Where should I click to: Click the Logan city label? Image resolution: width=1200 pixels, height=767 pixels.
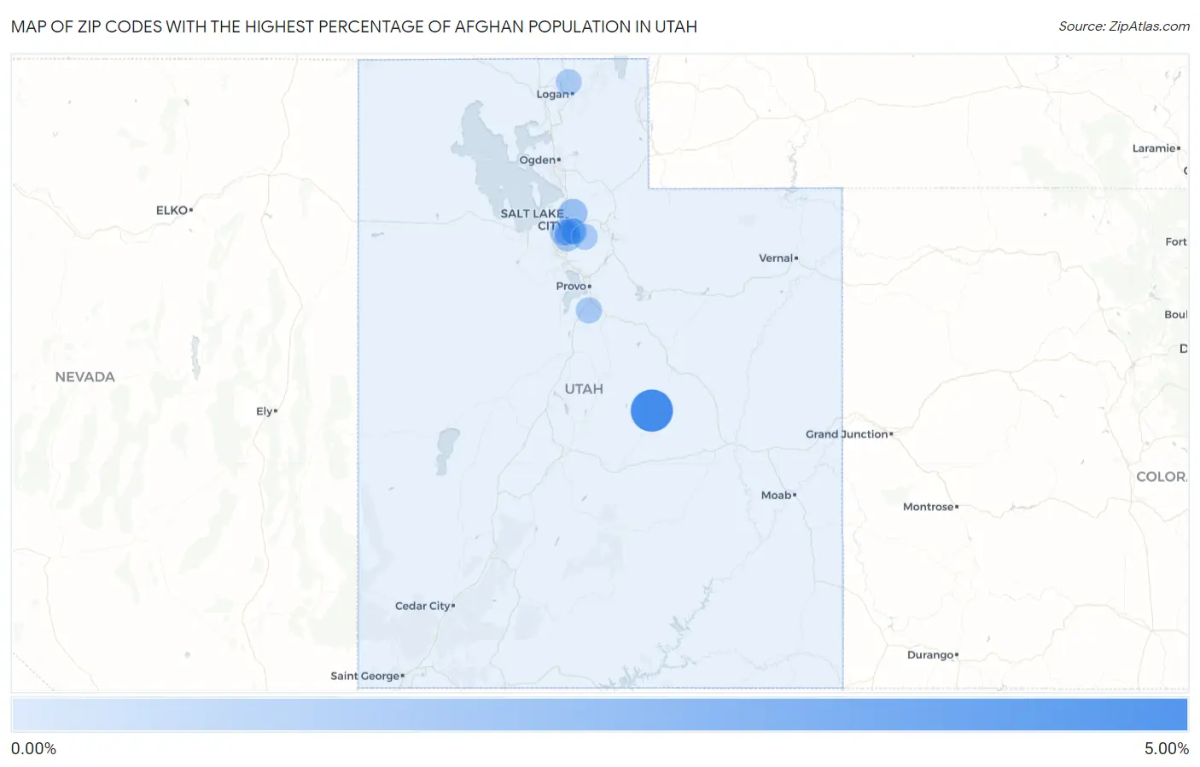(555, 94)
